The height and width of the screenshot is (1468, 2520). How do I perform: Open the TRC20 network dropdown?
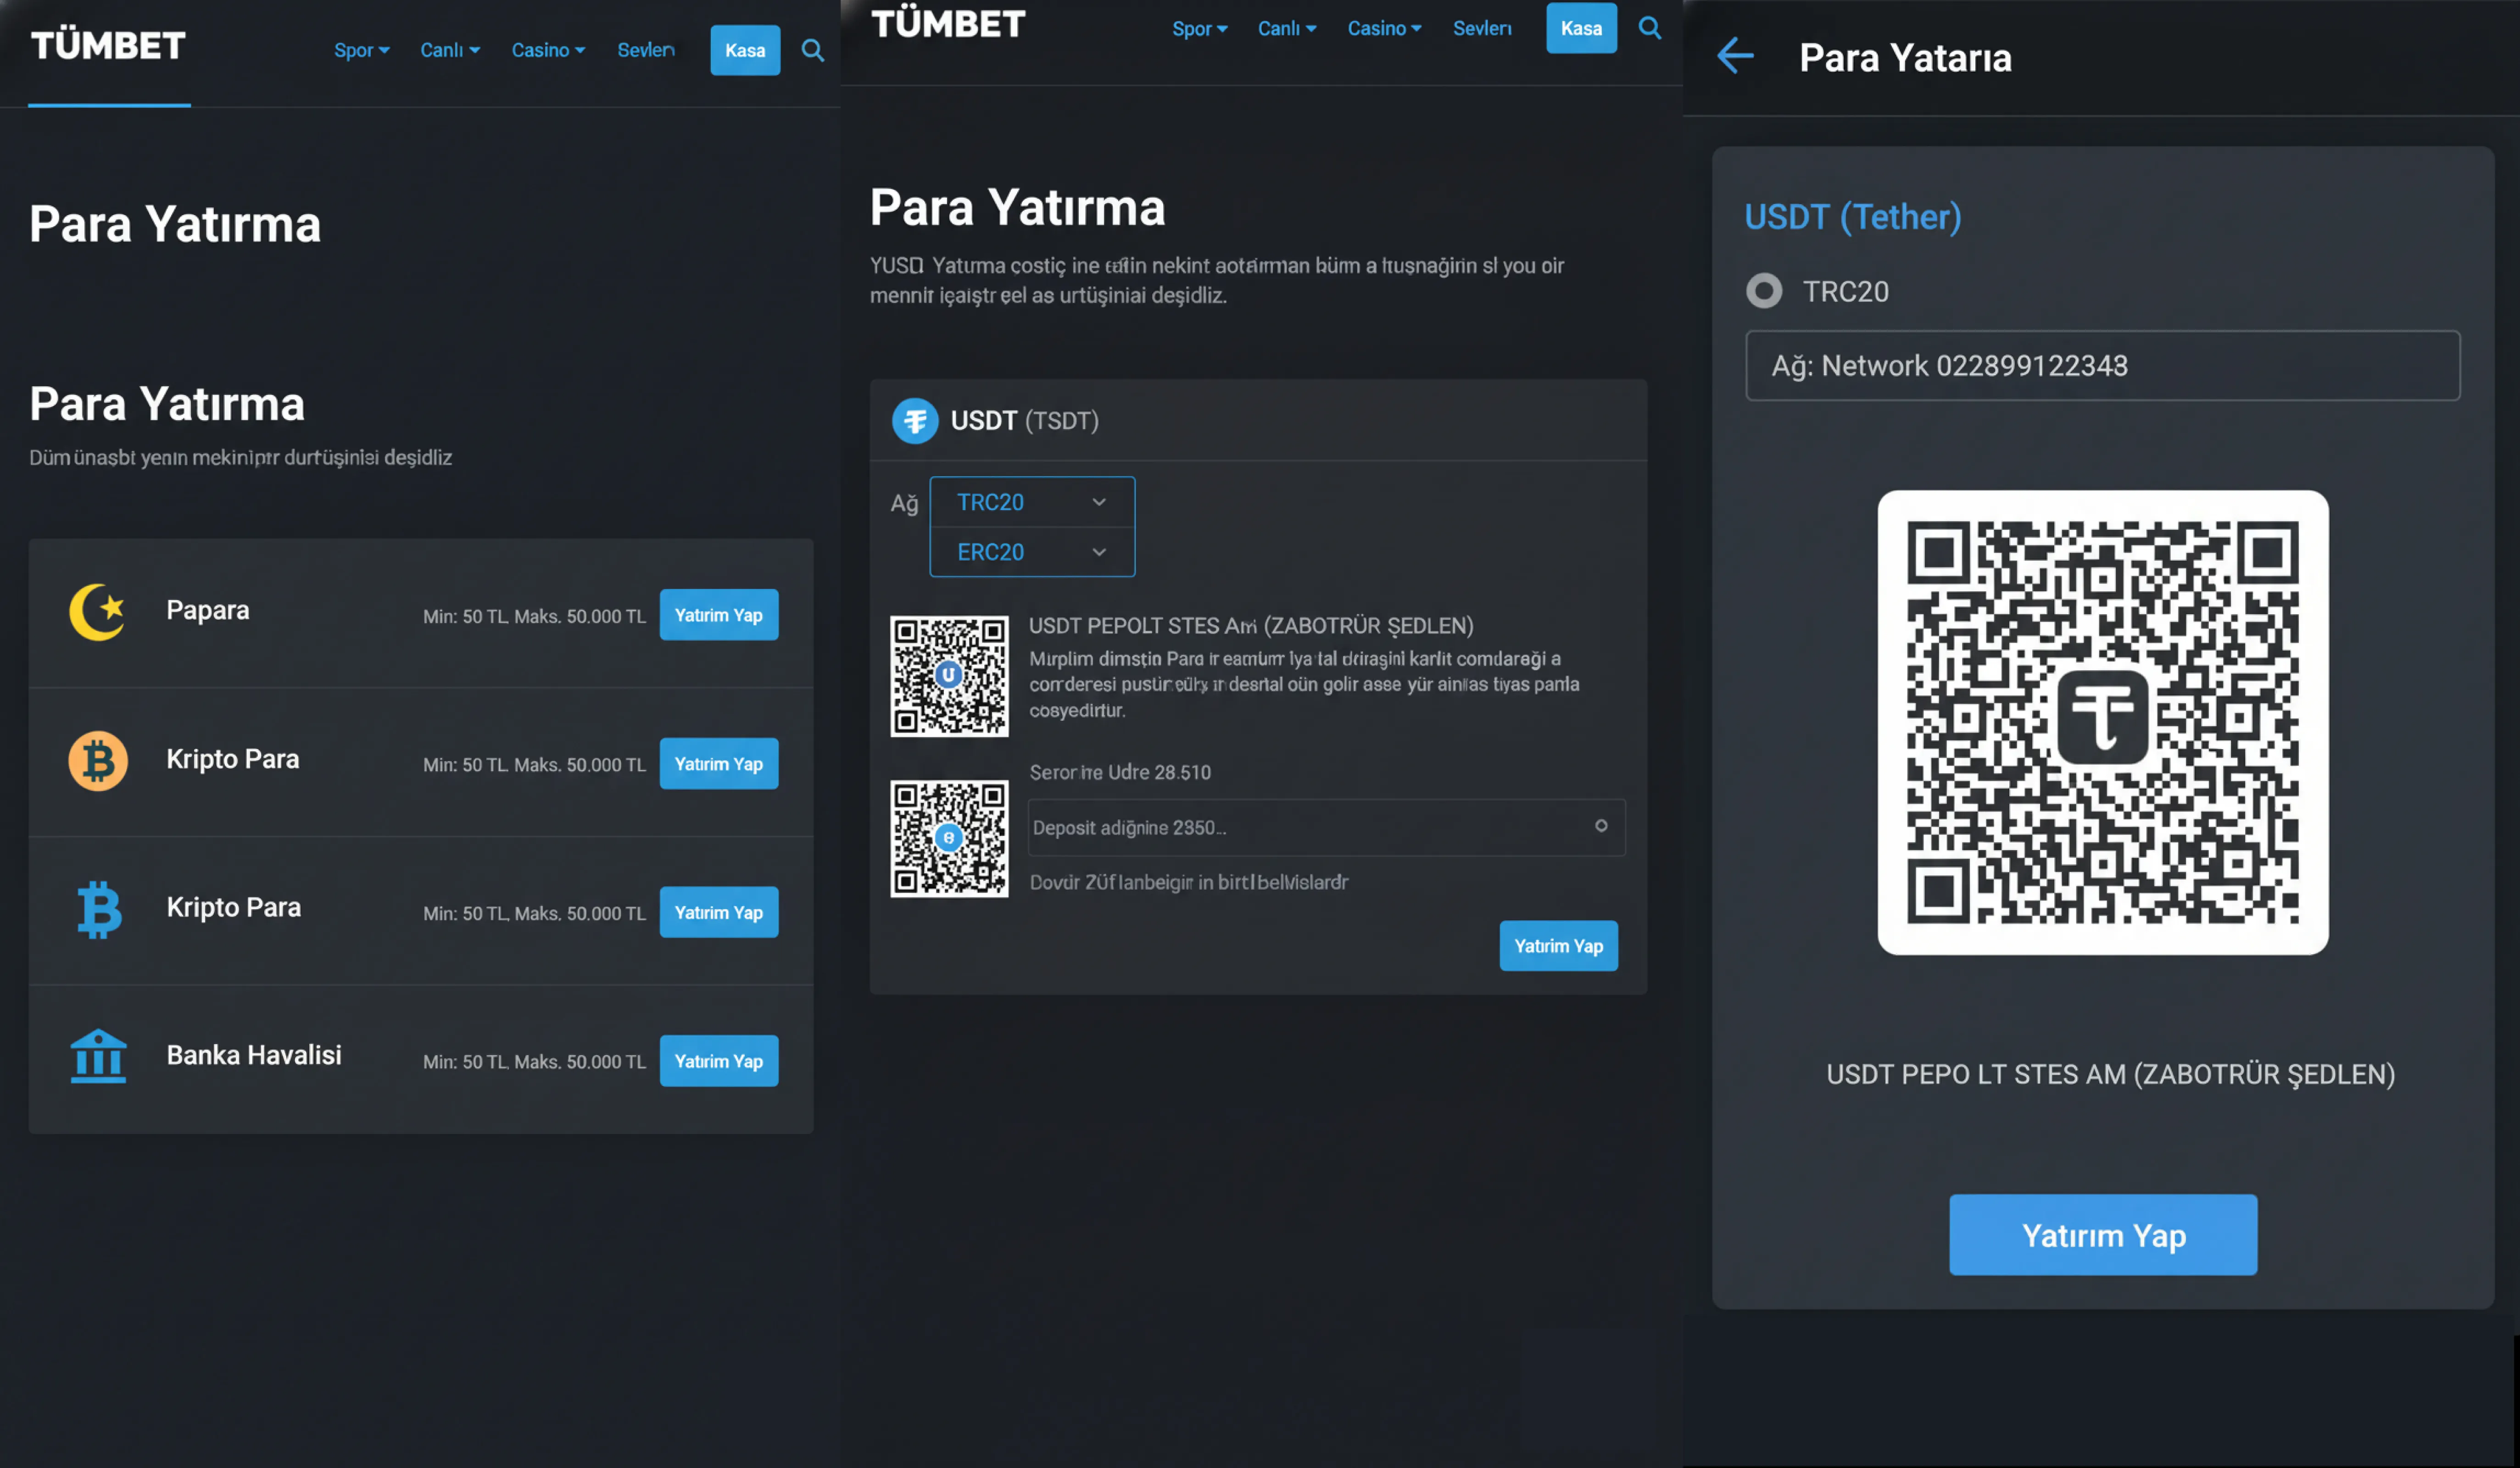click(x=1031, y=501)
